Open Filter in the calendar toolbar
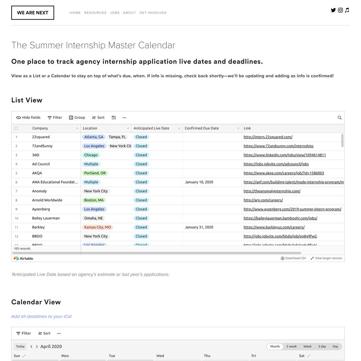The height and width of the screenshot is (361, 361). tap(23, 333)
